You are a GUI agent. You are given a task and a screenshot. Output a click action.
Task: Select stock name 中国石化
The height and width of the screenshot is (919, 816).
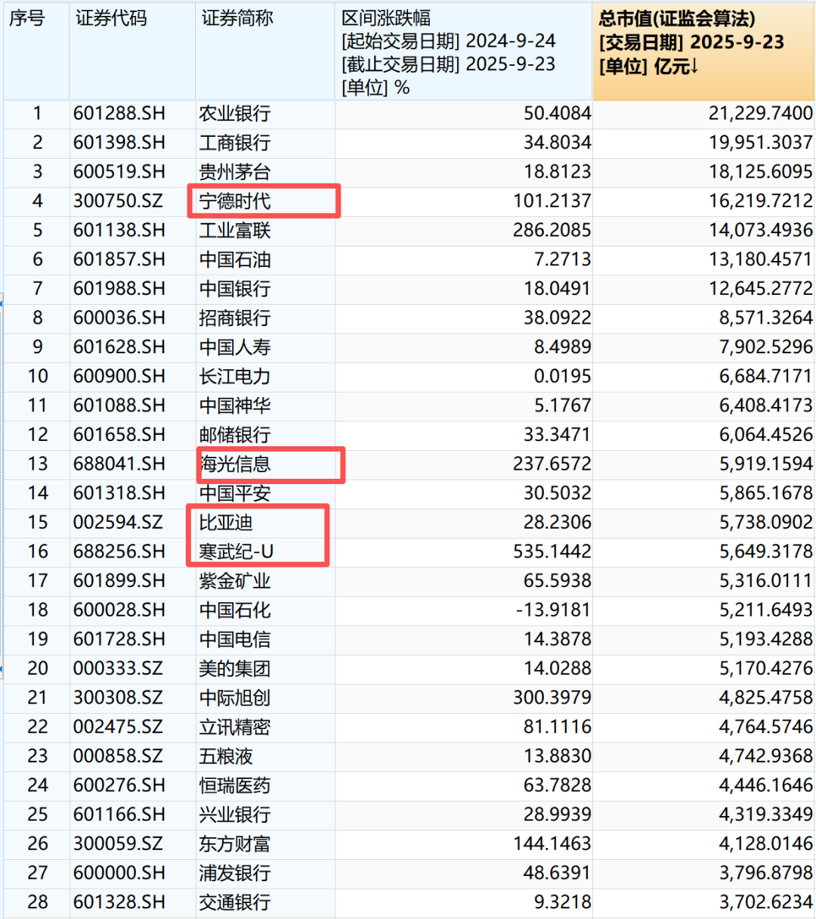[235, 610]
